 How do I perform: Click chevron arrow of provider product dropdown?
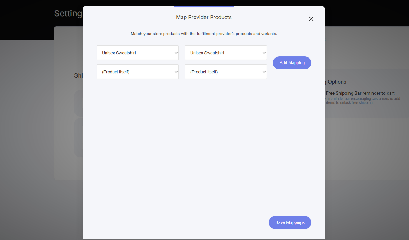click(x=264, y=53)
